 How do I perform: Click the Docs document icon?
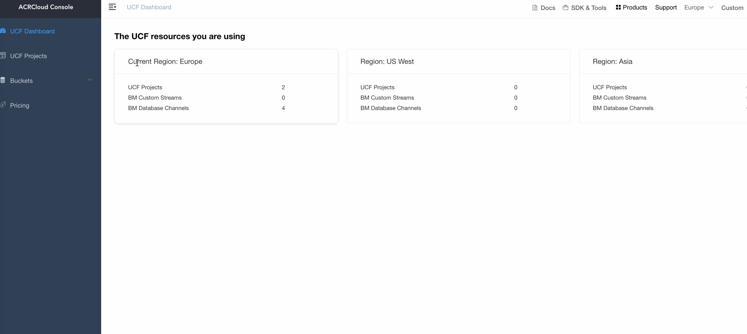click(x=535, y=8)
